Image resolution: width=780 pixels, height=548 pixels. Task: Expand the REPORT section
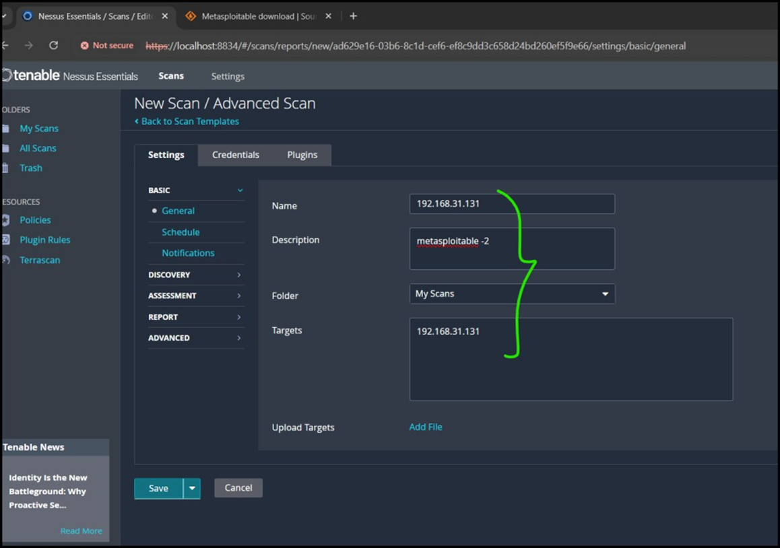pyautogui.click(x=196, y=317)
